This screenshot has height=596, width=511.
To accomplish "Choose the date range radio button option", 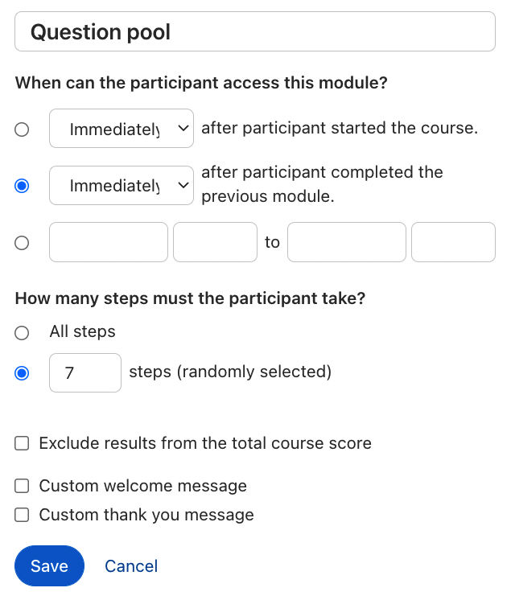I will (23, 242).
